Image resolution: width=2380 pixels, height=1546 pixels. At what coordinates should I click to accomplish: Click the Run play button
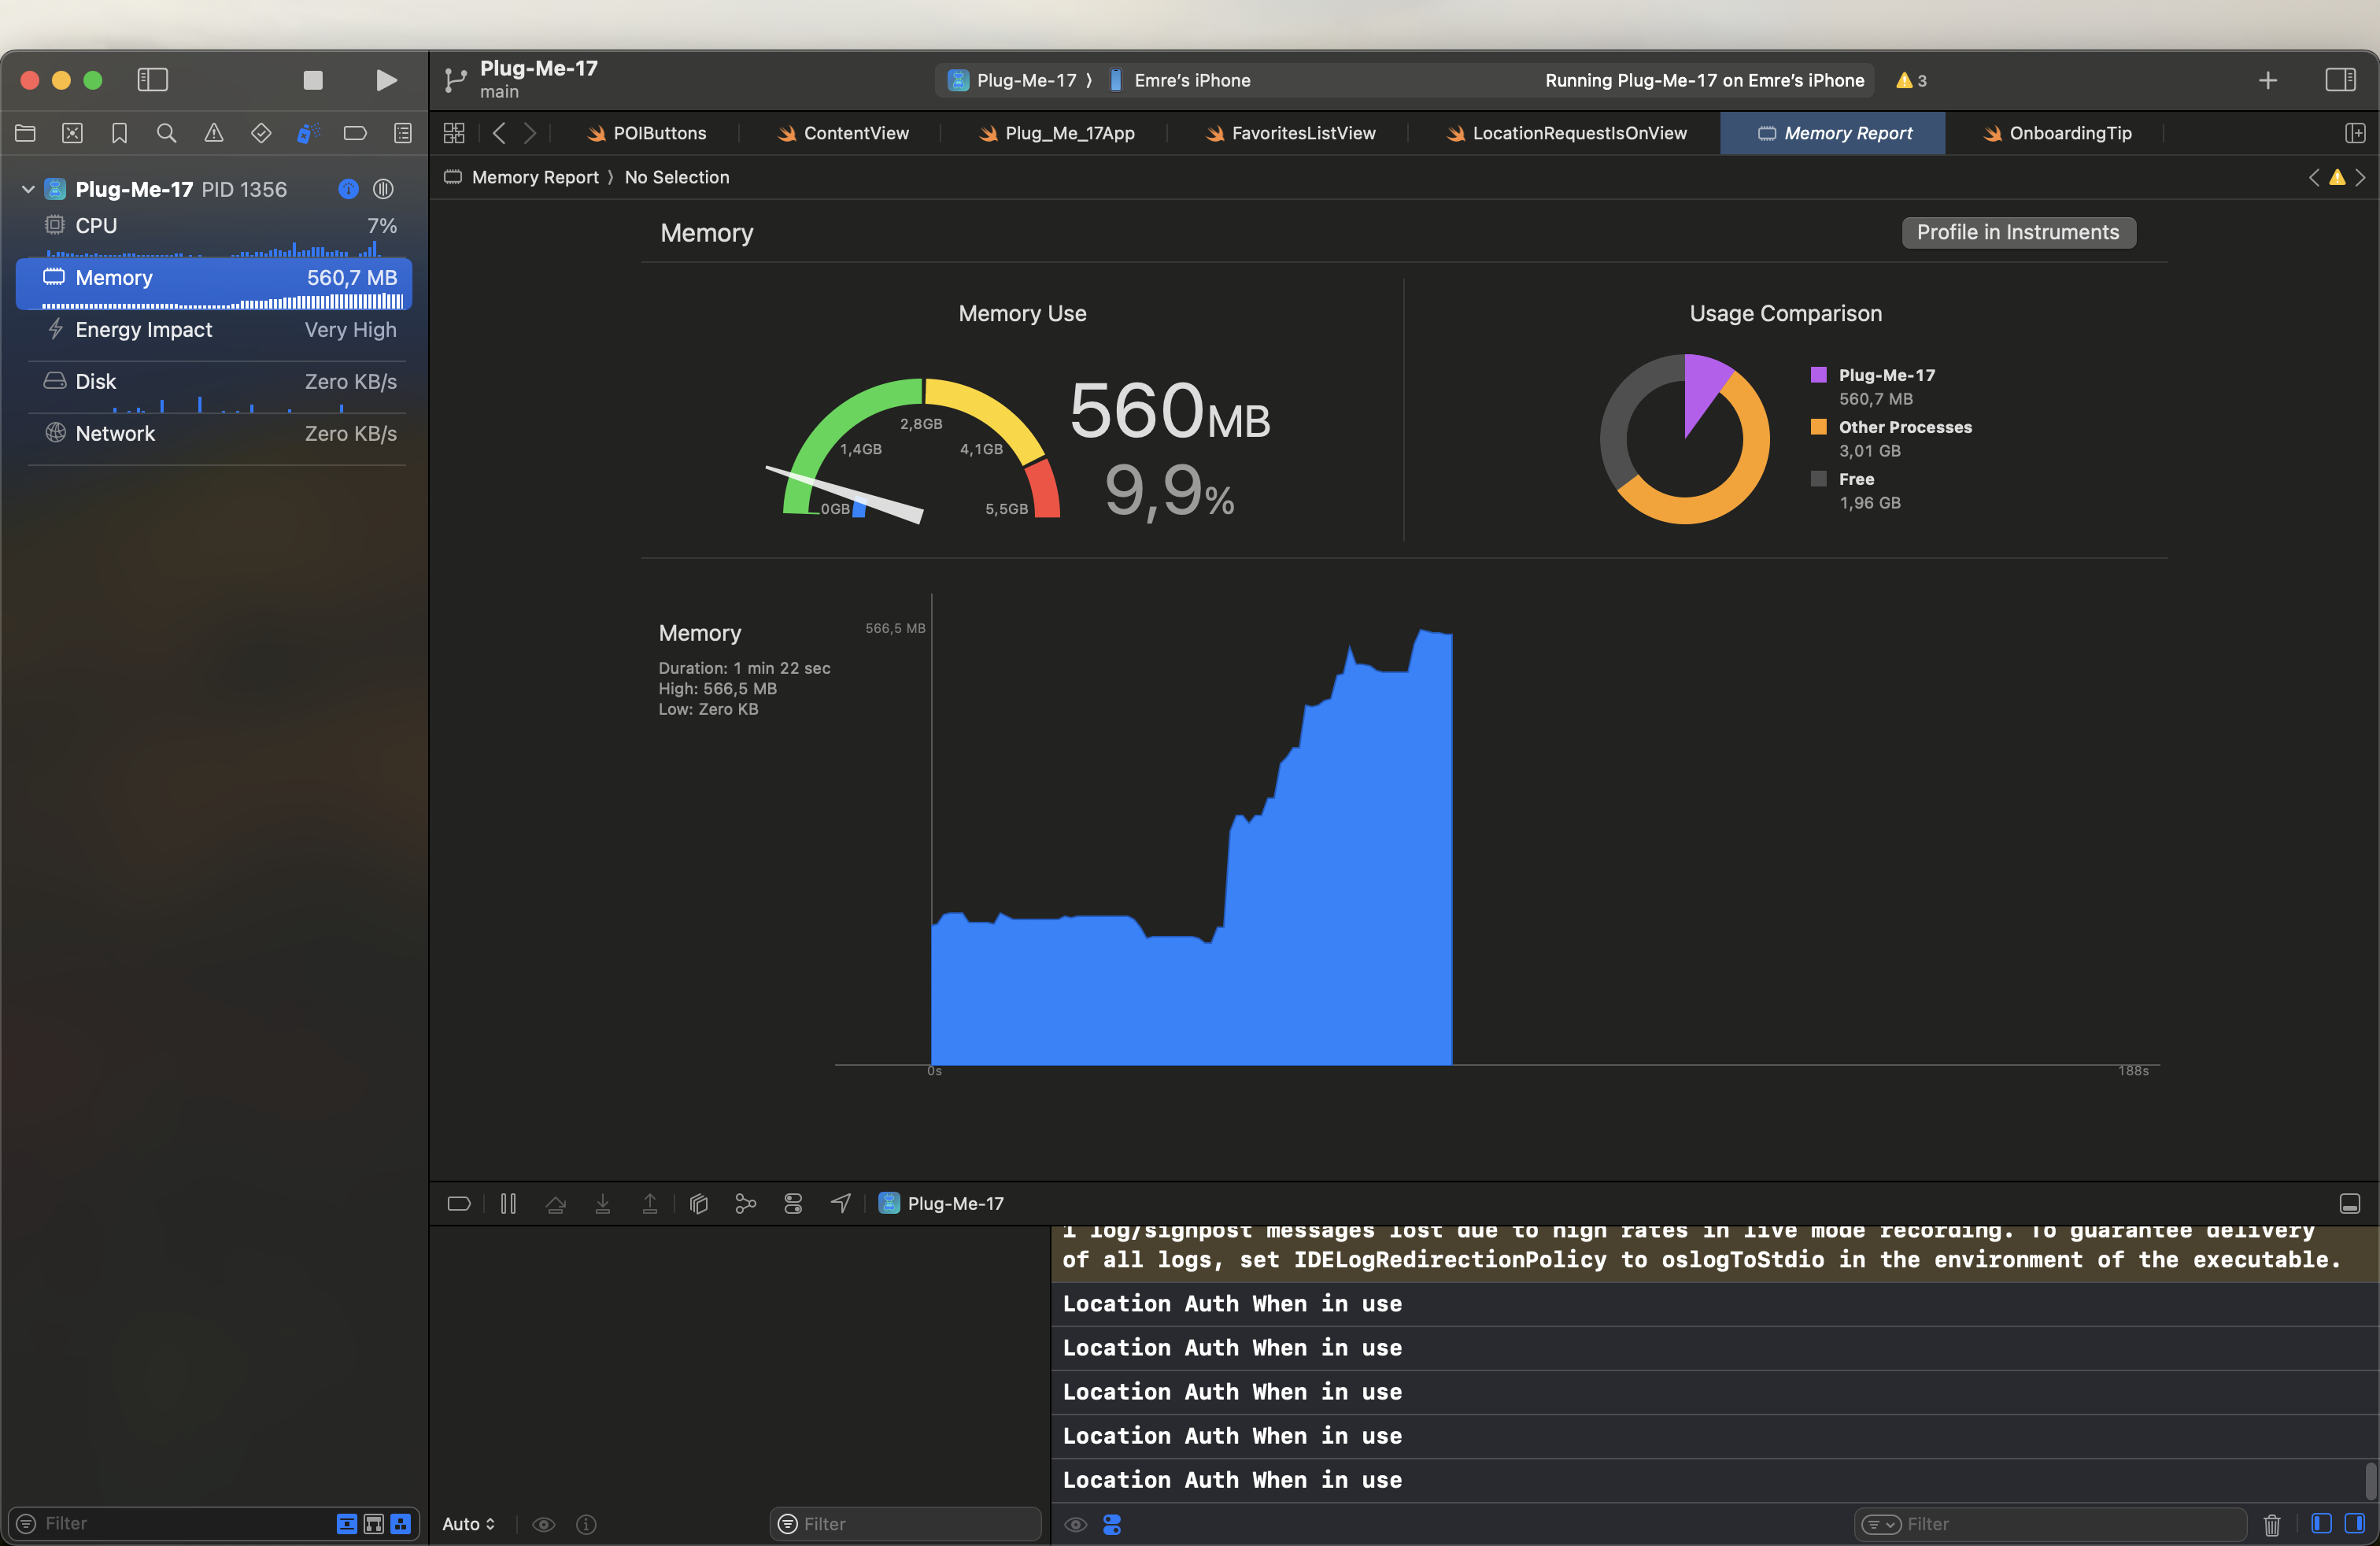coord(386,80)
